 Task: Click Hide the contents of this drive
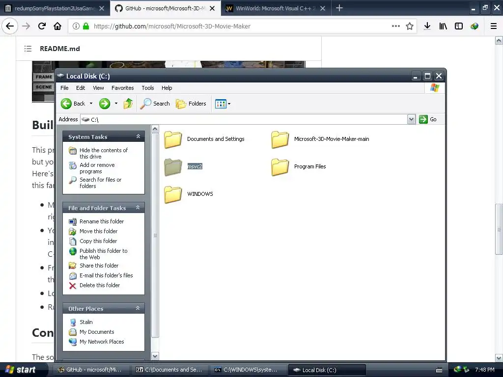click(x=103, y=153)
